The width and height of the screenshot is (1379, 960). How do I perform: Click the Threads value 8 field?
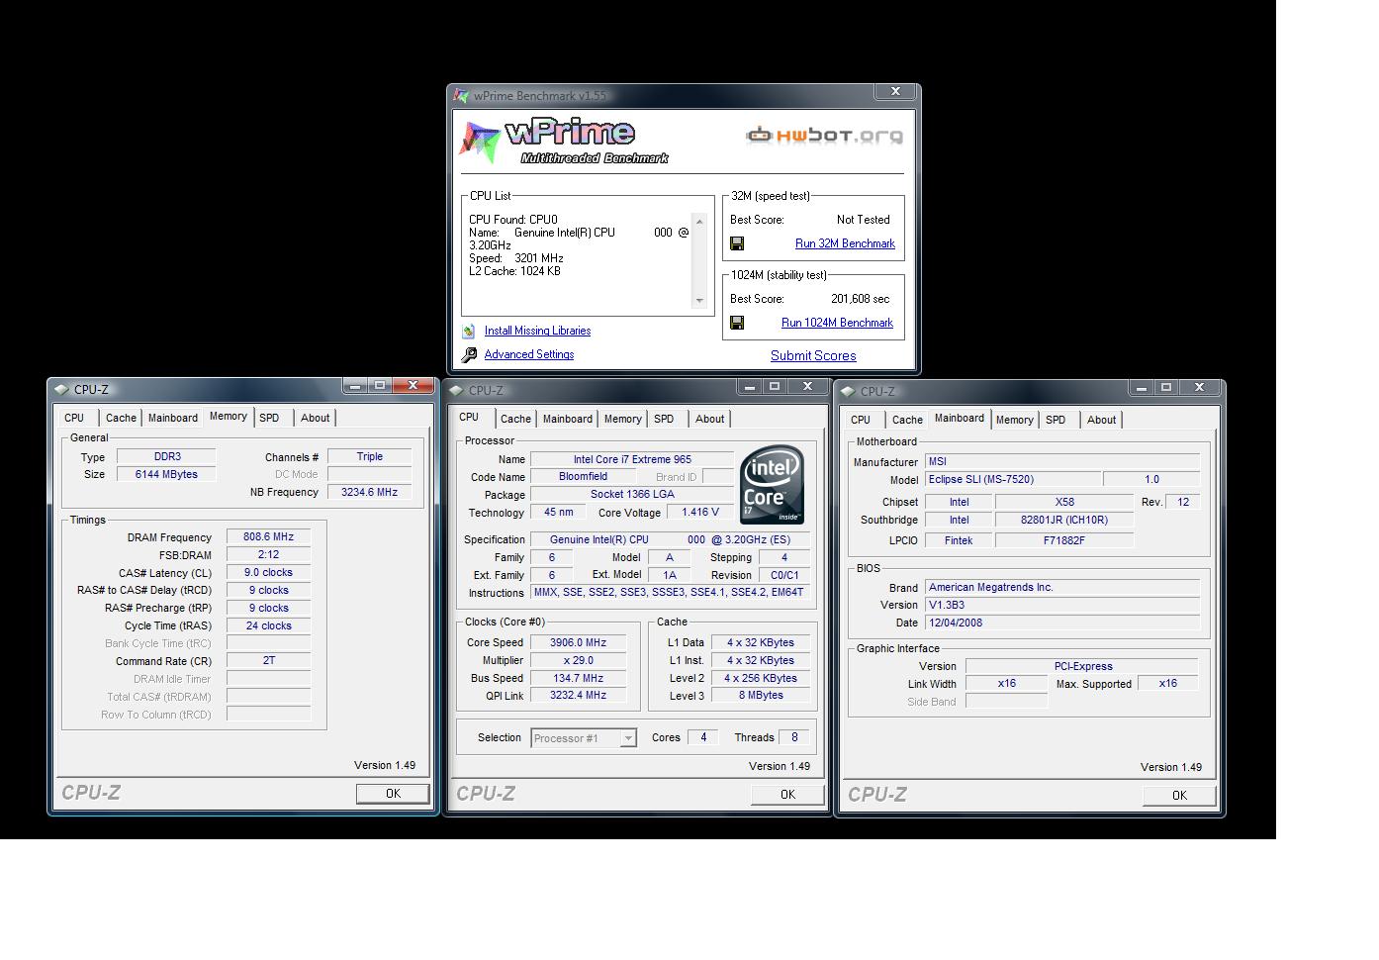point(794,736)
